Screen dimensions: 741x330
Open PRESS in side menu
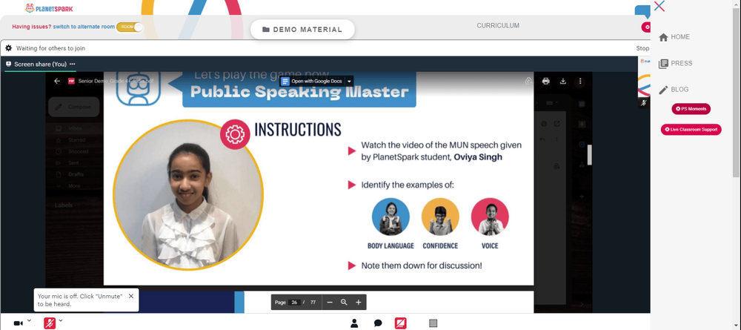tap(675, 63)
